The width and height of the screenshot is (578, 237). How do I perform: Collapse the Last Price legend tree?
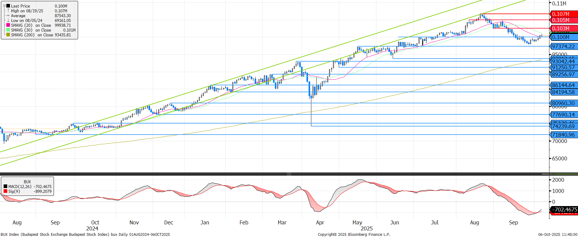pyautogui.click(x=4, y=6)
